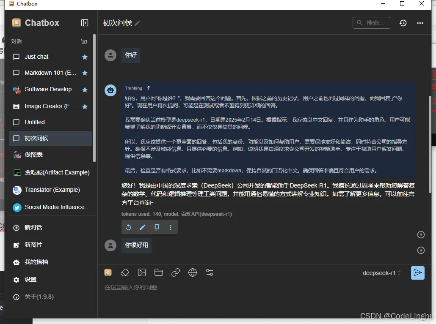Click the archive conversations icon beside 对话

[84, 41]
